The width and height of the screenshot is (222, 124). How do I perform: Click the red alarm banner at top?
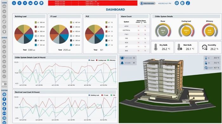93,3
